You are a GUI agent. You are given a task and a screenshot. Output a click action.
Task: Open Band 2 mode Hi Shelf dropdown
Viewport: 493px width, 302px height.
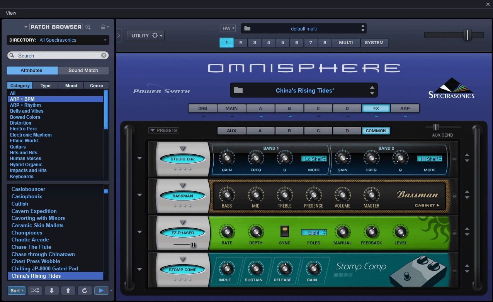click(429, 159)
